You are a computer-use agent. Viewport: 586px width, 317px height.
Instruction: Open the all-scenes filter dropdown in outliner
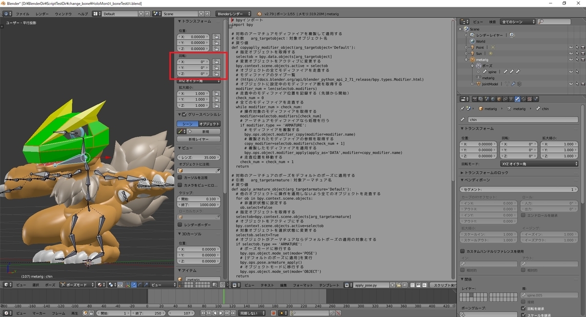[x=518, y=22]
